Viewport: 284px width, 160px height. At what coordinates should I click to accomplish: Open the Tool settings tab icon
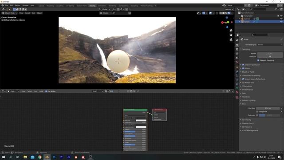coord(237,40)
